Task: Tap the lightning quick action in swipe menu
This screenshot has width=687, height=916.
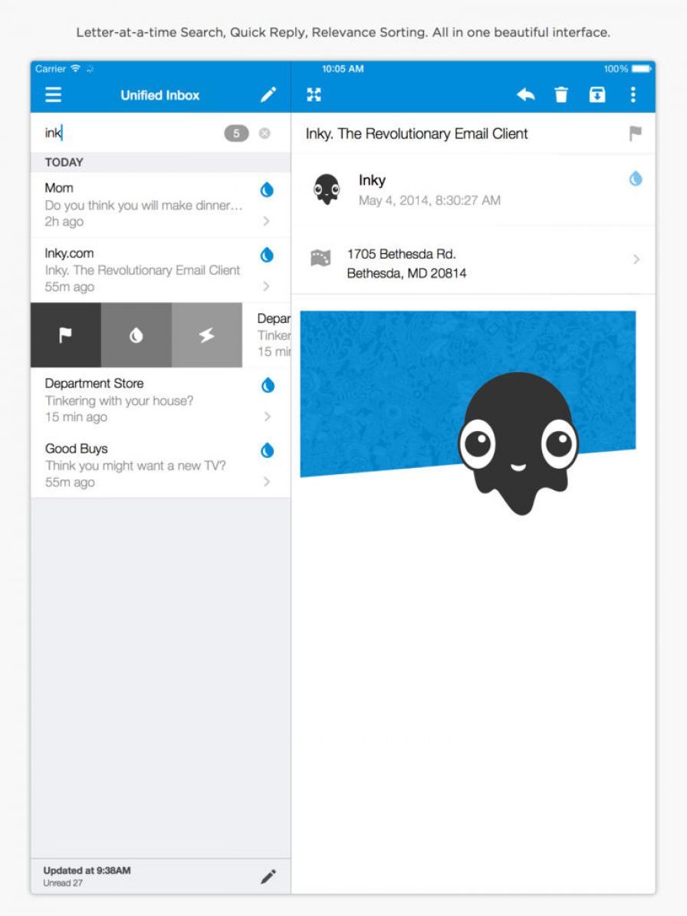Action: point(206,335)
